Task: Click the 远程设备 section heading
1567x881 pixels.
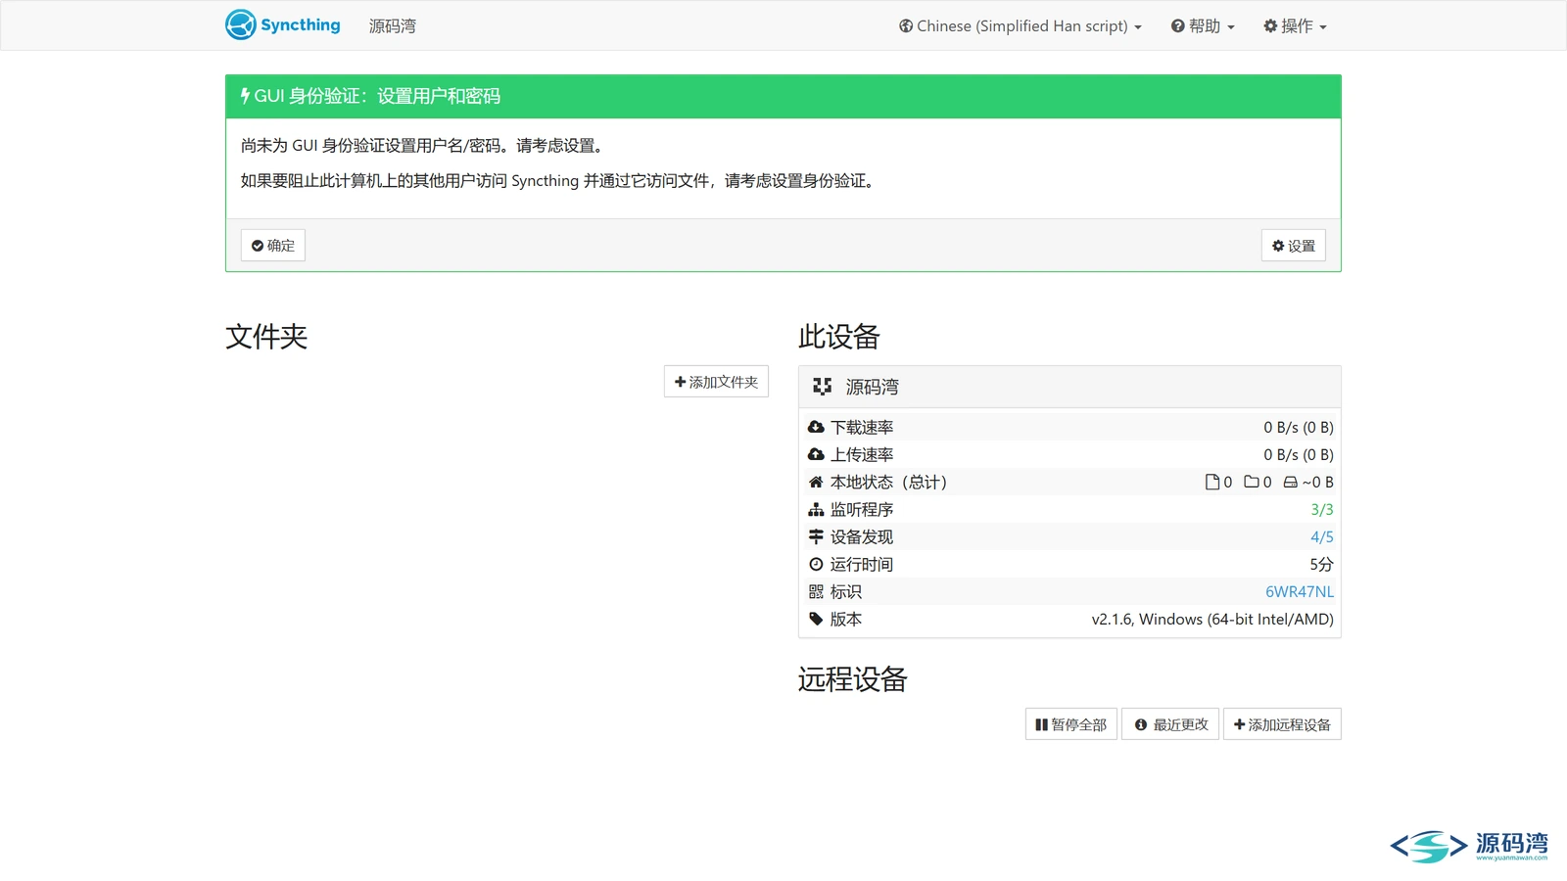Action: click(x=853, y=679)
